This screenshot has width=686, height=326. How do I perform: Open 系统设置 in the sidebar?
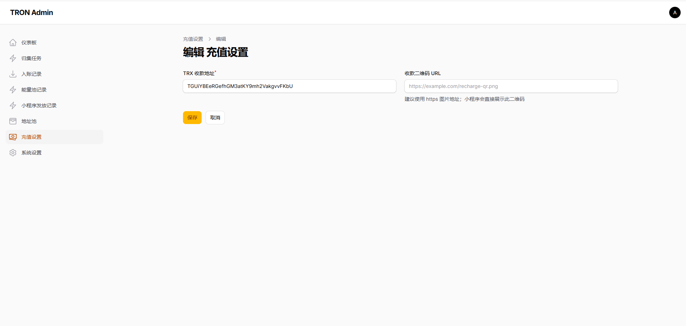point(54,153)
